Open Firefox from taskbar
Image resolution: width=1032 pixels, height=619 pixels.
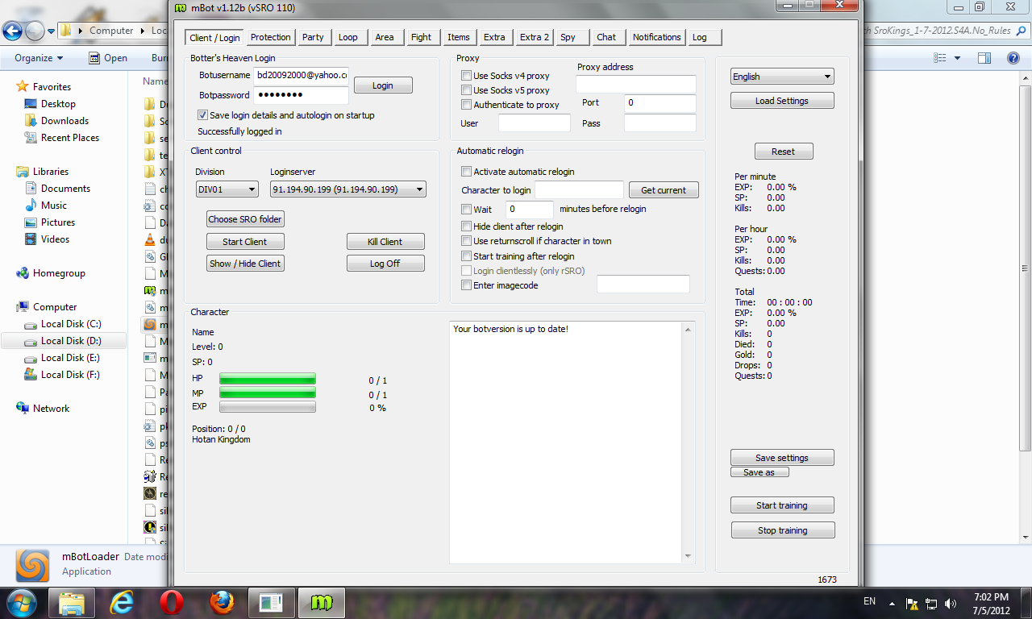pyautogui.click(x=222, y=602)
